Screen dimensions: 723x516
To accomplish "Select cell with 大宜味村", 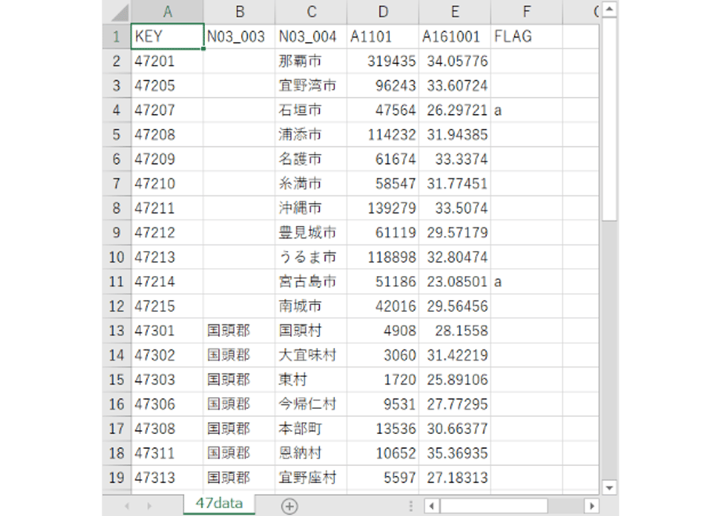I will click(311, 355).
